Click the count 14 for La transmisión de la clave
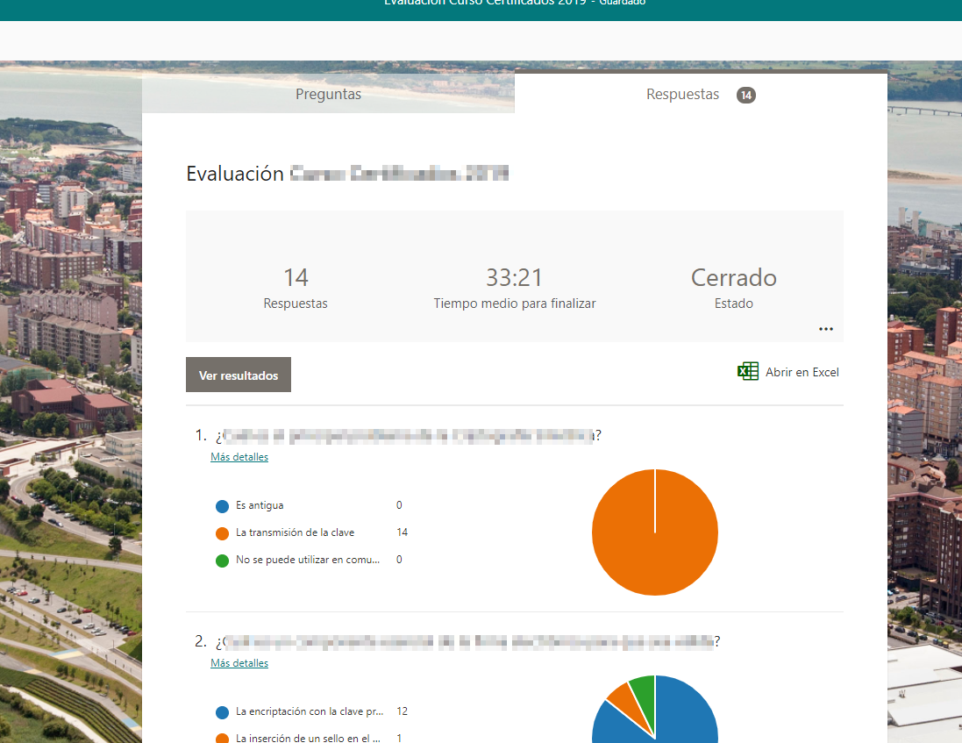This screenshot has width=962, height=743. (402, 532)
